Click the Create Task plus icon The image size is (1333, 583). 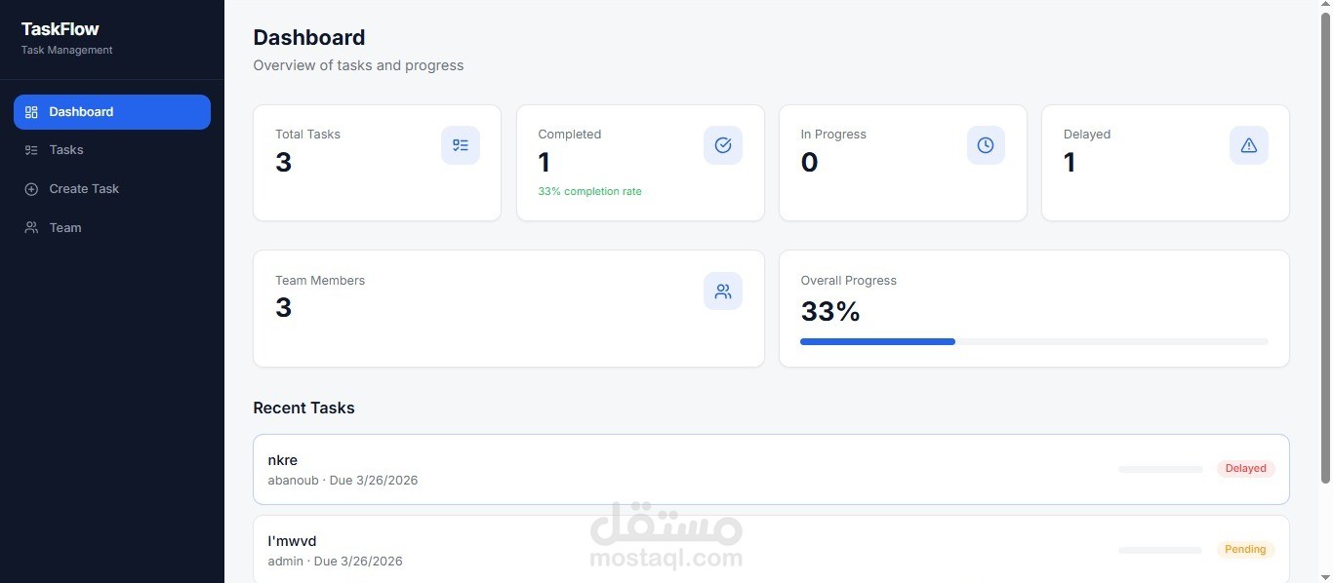pyautogui.click(x=31, y=188)
